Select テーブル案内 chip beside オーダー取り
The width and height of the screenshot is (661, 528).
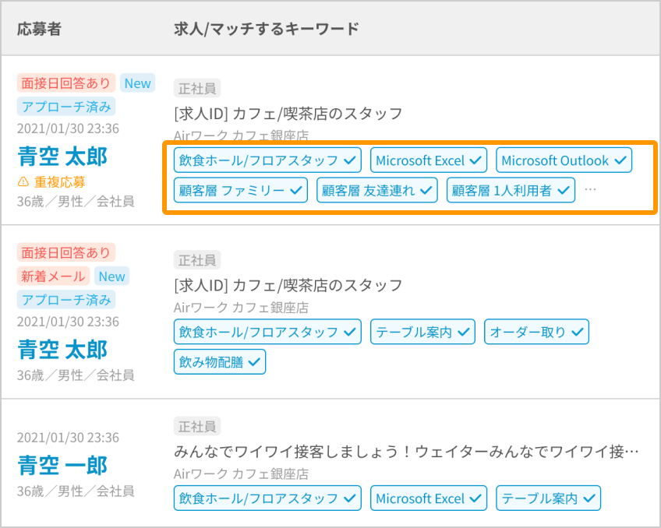(x=422, y=332)
